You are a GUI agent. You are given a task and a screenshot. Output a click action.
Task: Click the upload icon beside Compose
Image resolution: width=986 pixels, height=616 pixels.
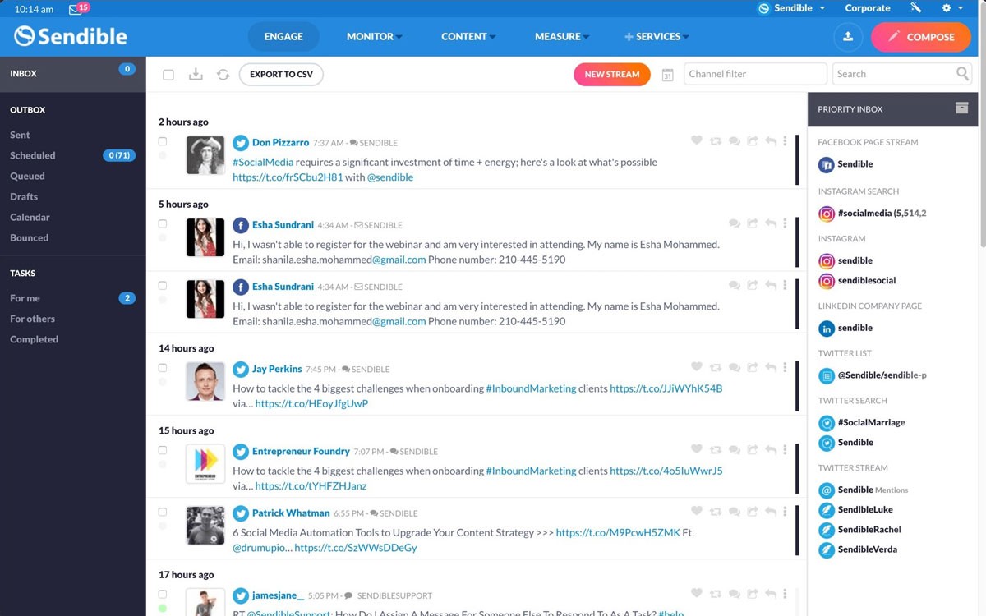coord(847,36)
